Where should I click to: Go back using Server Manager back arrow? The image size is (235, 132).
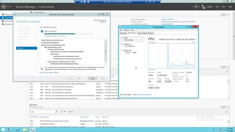(4, 7)
